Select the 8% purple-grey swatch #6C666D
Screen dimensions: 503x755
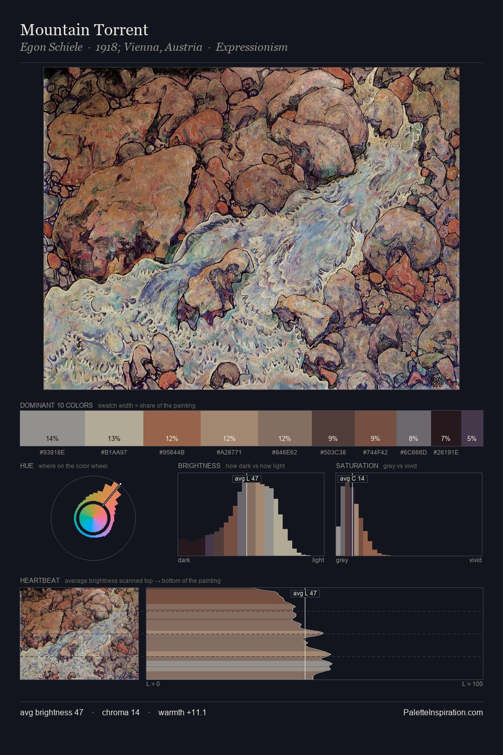(413, 428)
